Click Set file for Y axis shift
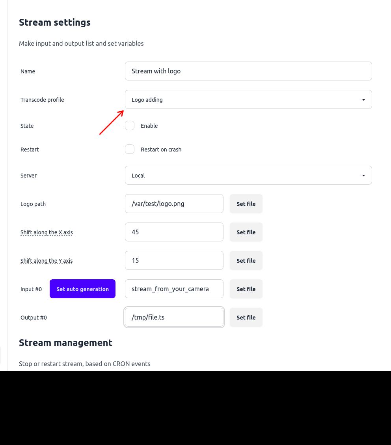The height and width of the screenshot is (445, 391). [x=246, y=260]
